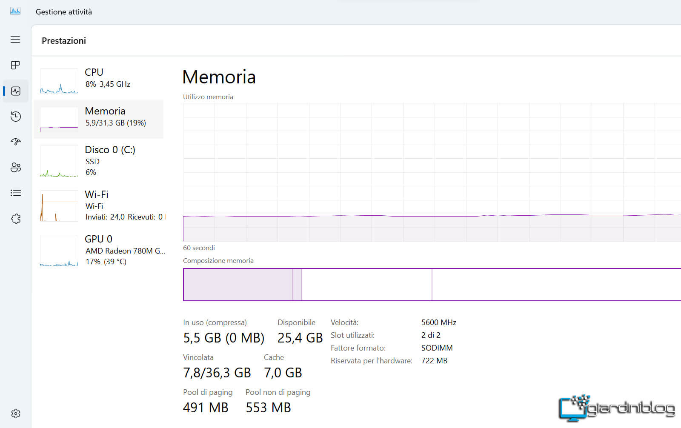Viewport: 681px width, 428px height.
Task: Click the 722 MB hardware reserved value
Action: (434, 361)
